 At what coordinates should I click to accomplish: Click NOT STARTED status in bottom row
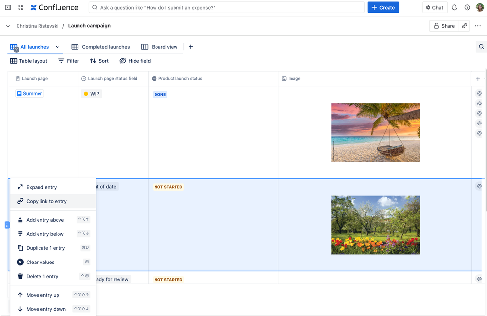(x=168, y=280)
